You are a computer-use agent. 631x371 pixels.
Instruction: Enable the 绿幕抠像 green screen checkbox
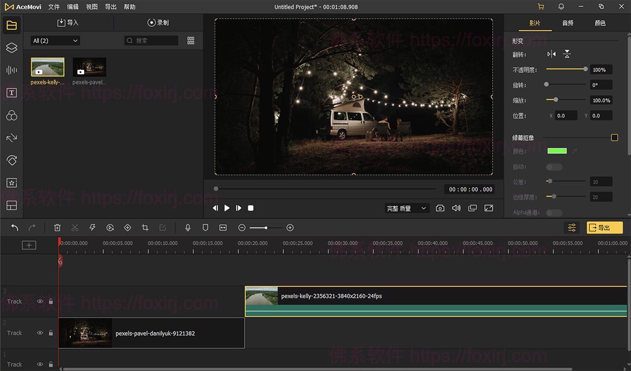[614, 137]
